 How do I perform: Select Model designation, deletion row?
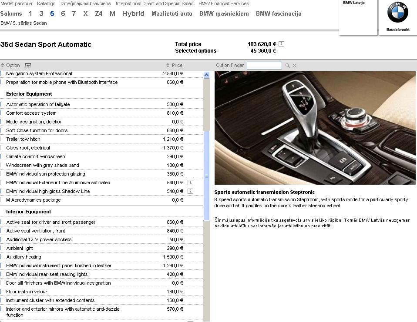click(x=101, y=122)
